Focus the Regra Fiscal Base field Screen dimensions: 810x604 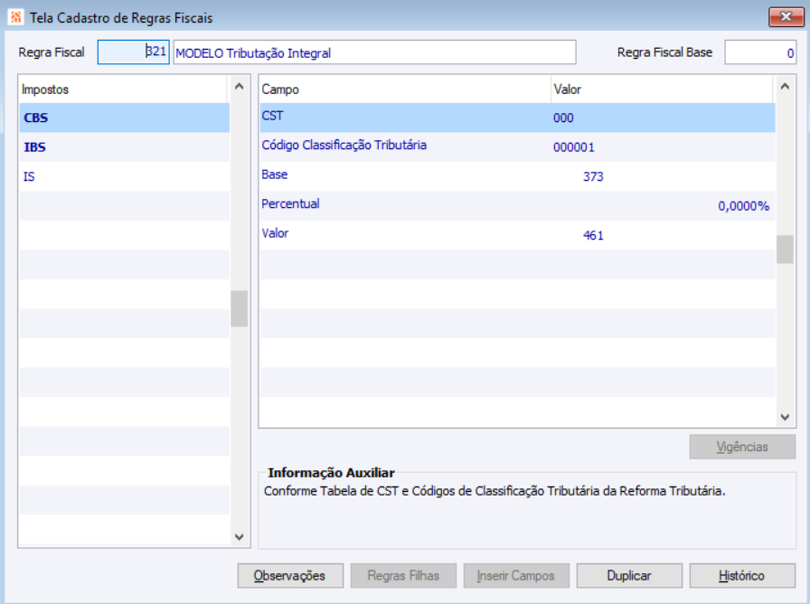(760, 52)
